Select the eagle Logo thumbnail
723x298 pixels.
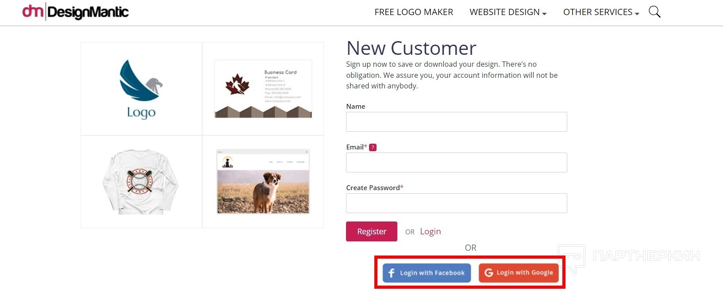point(141,89)
